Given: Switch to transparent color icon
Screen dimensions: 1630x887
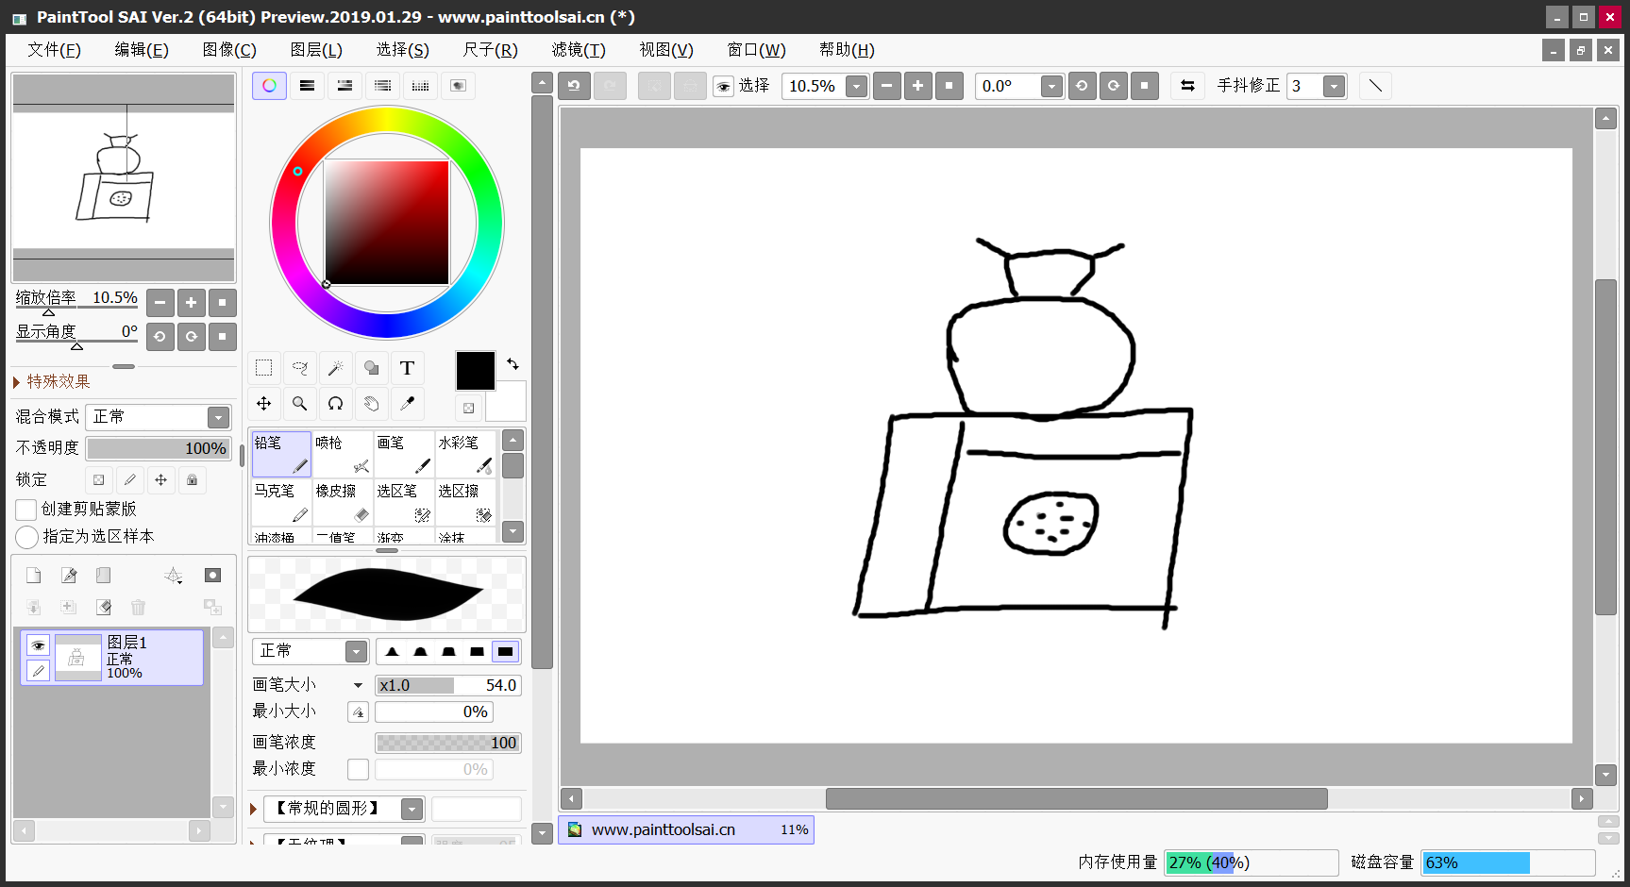Looking at the screenshot, I should point(469,408).
